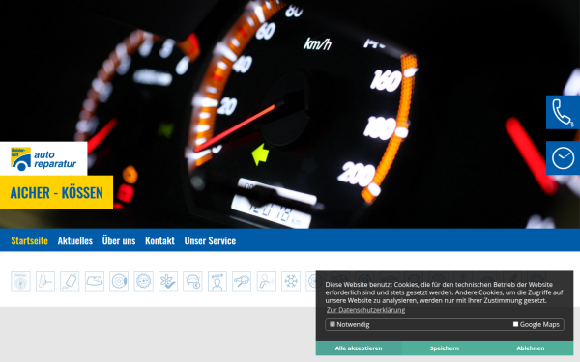Click the Alle akzeptieren button
The image size is (580, 362).
click(x=359, y=348)
